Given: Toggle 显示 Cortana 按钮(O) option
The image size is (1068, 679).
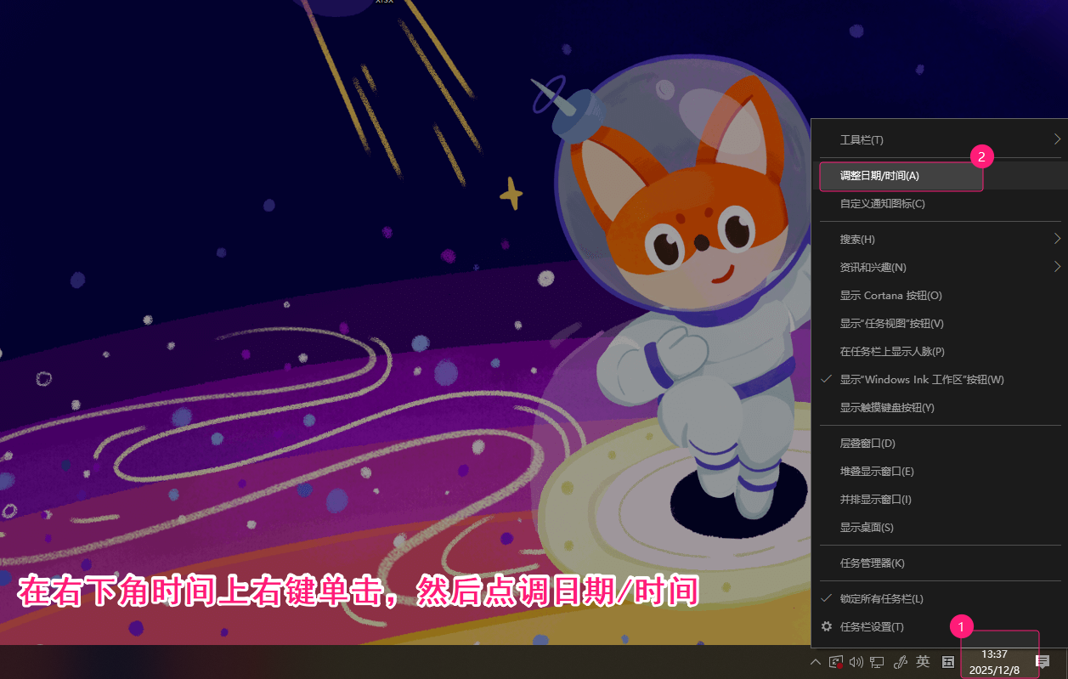Looking at the screenshot, I should coord(939,295).
